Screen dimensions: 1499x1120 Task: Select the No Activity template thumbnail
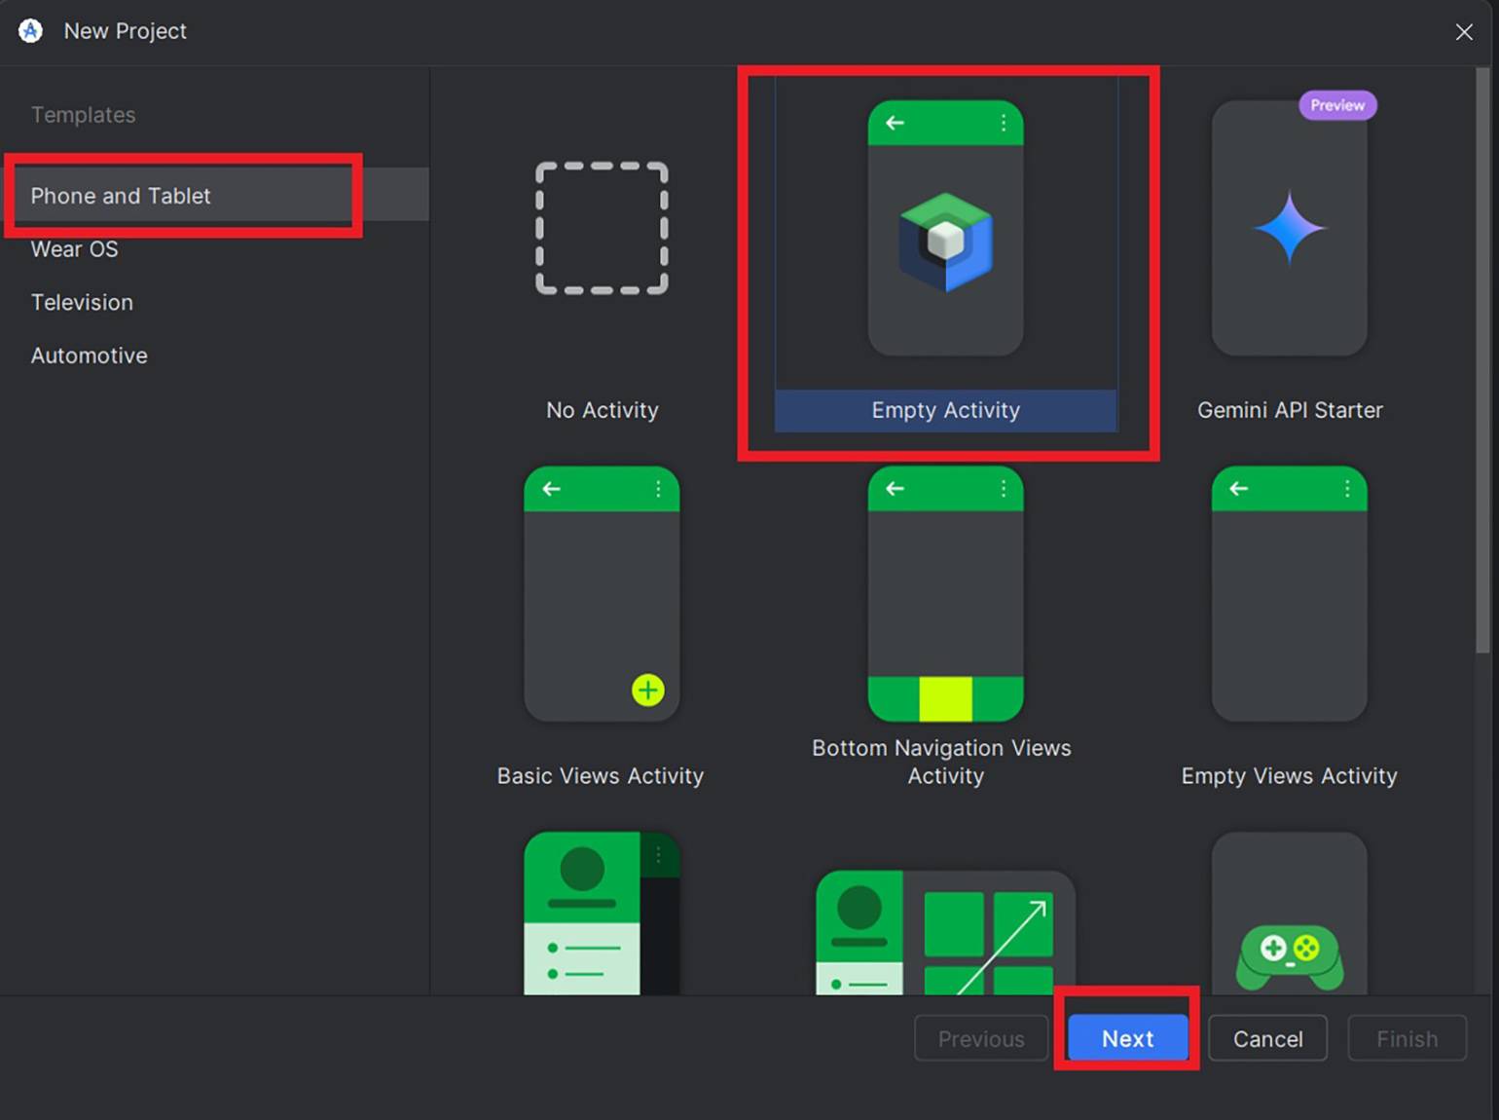coord(602,229)
